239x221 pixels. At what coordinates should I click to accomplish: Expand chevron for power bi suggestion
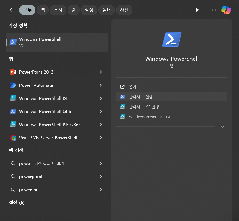point(101,190)
